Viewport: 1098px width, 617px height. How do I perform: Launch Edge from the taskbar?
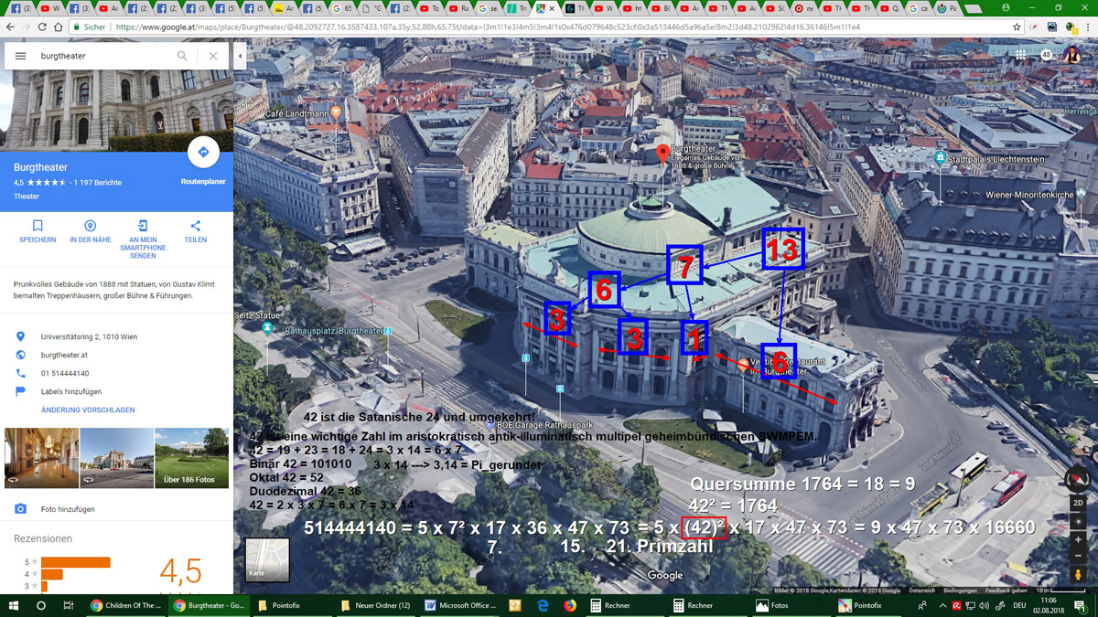click(x=543, y=606)
